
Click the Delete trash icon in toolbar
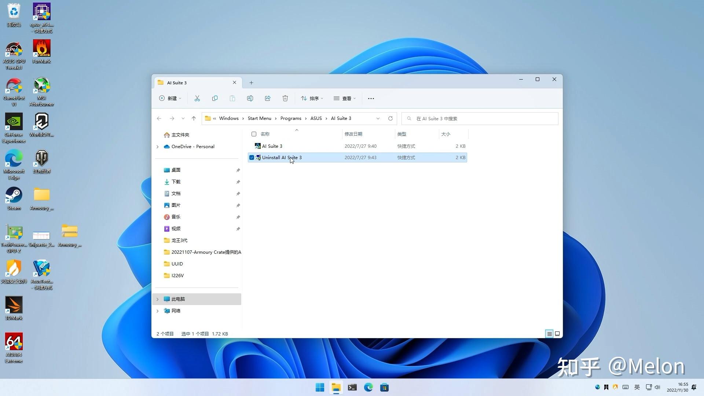[285, 98]
